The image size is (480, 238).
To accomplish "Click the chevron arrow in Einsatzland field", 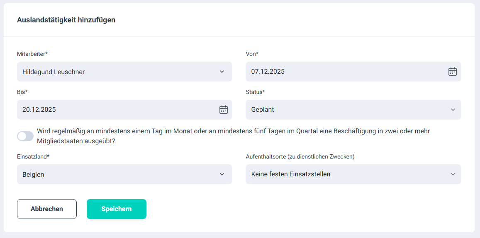I will click(222, 174).
